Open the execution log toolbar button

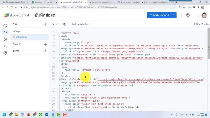[x=81, y=24]
